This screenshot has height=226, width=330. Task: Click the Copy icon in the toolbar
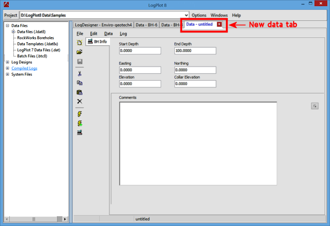80,83
